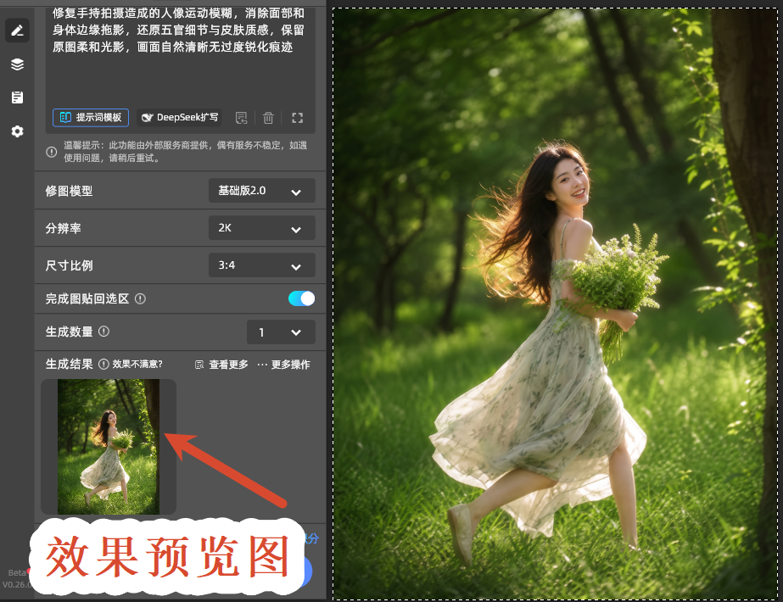This screenshot has height=602, width=783.
Task: Select the generated result thumbnail
Action: pos(109,447)
